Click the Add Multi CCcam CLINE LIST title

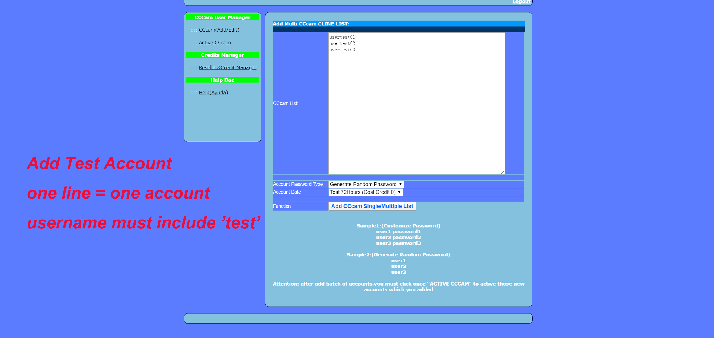point(311,24)
